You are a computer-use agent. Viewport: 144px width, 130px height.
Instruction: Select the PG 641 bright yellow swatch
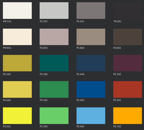[17, 116]
